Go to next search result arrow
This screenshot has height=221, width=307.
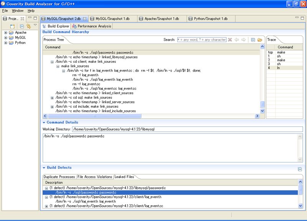(x=243, y=40)
